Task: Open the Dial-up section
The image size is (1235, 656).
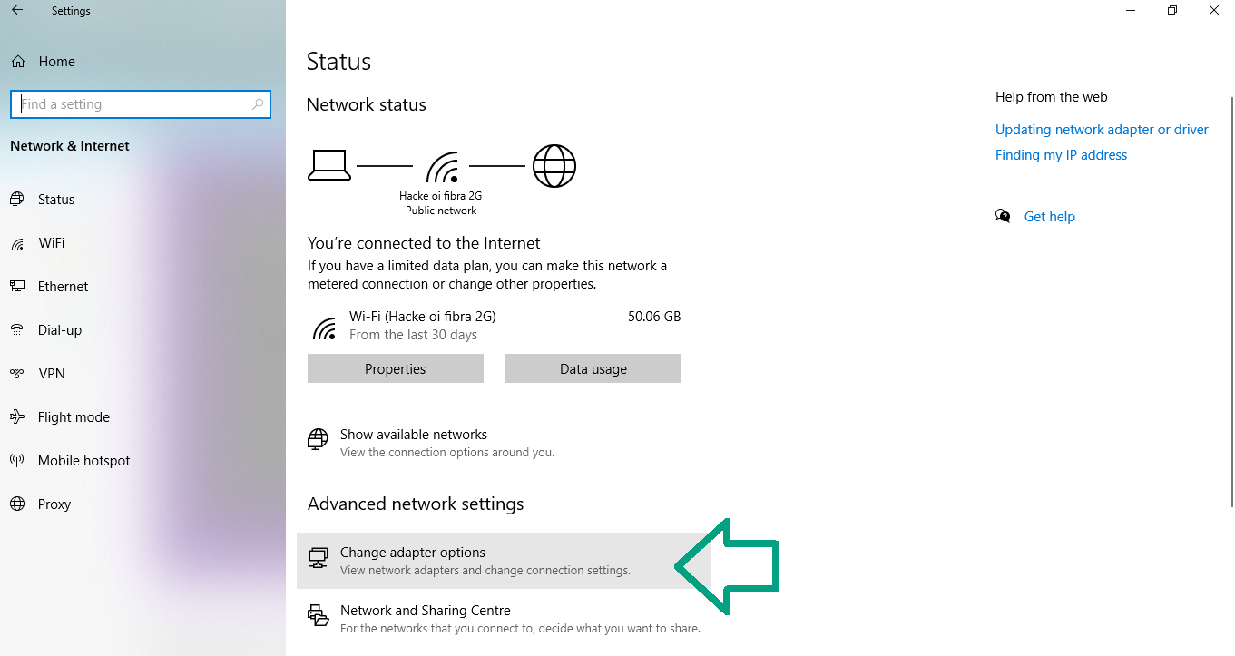Action: 60,330
